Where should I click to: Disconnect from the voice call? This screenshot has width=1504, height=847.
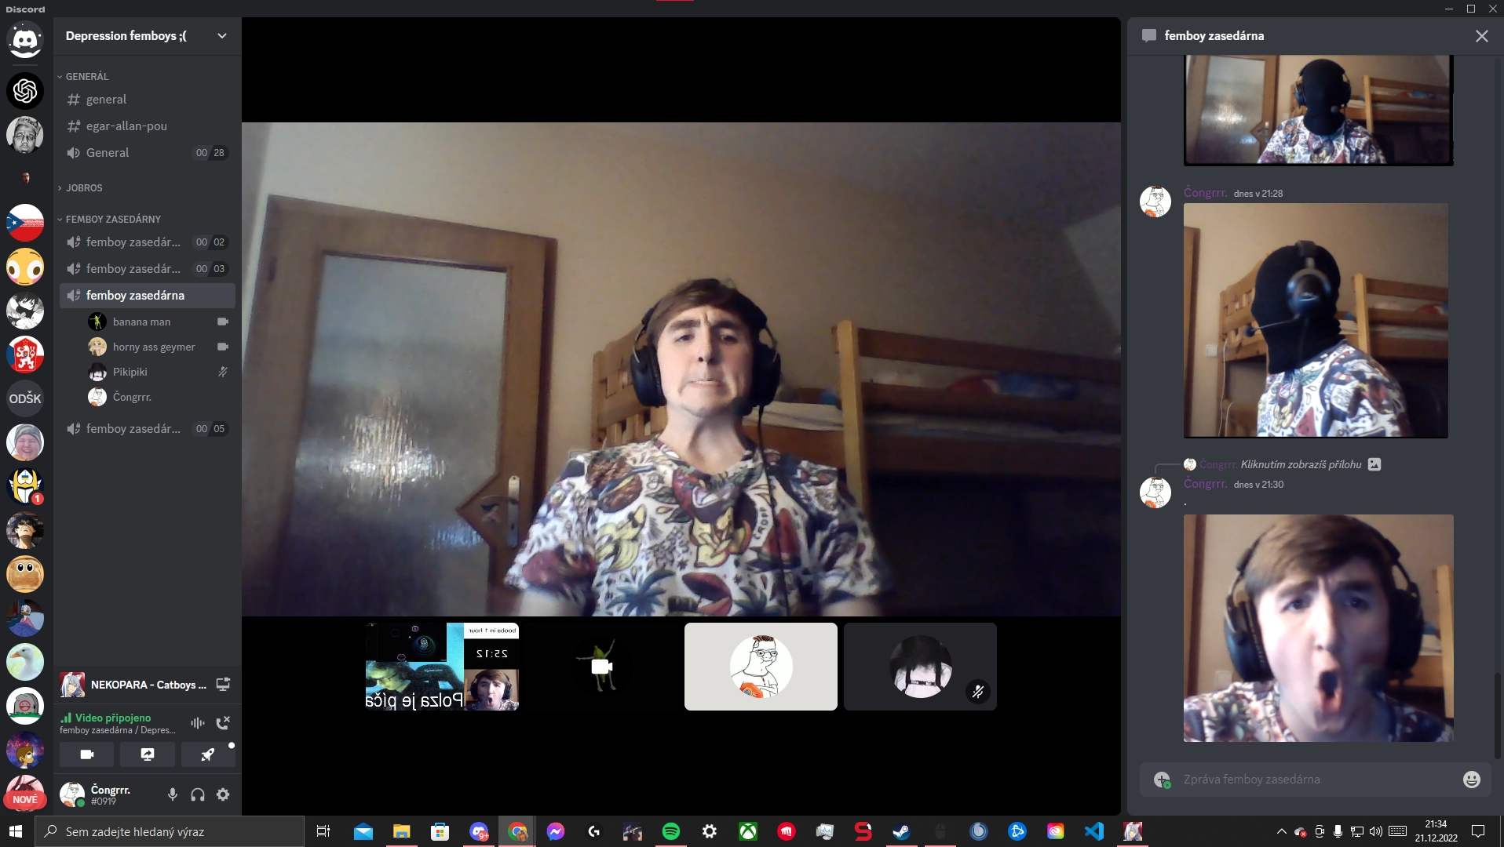point(223,722)
